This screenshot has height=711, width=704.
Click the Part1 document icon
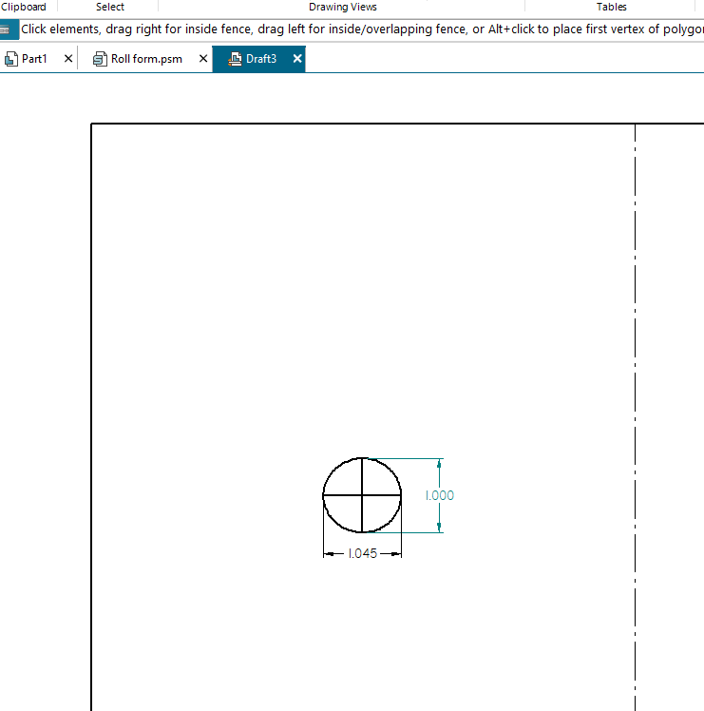point(11,59)
